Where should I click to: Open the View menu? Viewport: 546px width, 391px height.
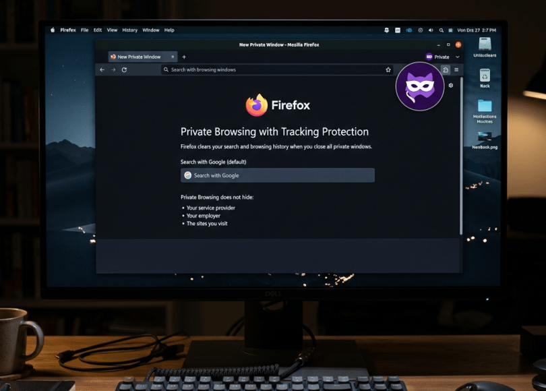pos(112,30)
